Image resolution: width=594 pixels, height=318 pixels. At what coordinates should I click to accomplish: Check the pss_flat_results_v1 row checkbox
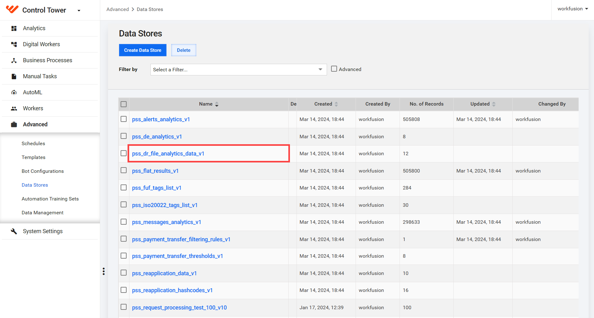pos(124,170)
